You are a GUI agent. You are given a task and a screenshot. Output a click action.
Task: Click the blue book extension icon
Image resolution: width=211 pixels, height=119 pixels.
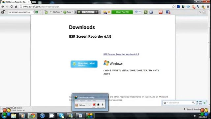coord(178,7)
